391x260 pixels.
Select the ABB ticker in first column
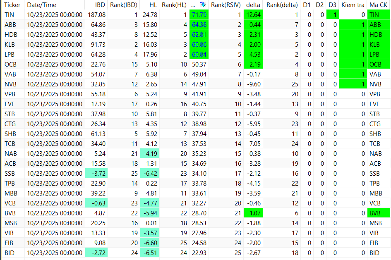(10, 25)
